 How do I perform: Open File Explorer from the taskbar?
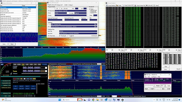pos(97,100)
